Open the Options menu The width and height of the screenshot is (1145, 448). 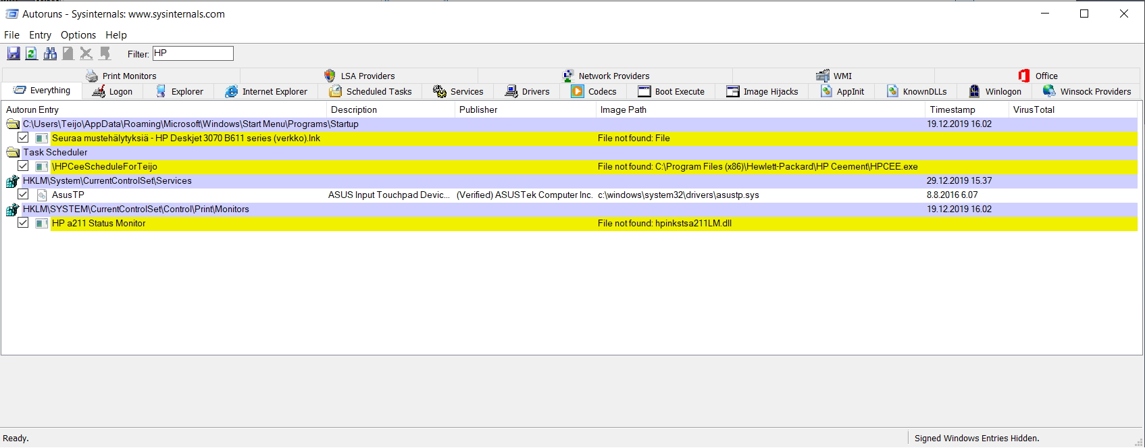[x=78, y=35]
